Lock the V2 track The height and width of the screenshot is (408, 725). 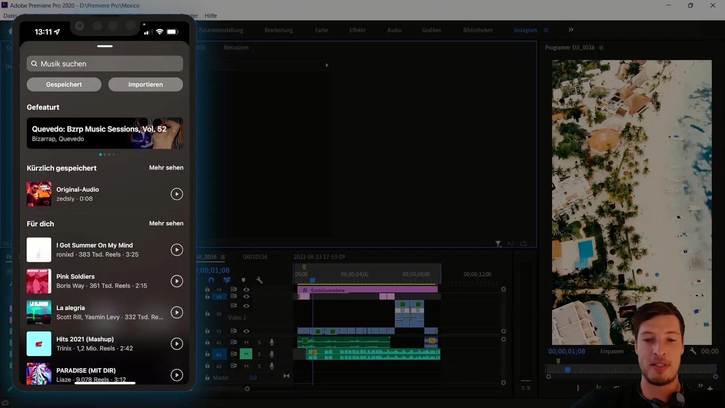tap(207, 314)
